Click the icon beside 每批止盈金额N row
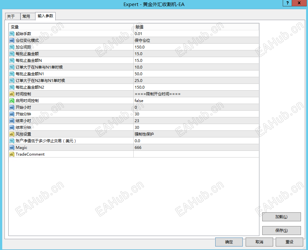 (x=12, y=61)
